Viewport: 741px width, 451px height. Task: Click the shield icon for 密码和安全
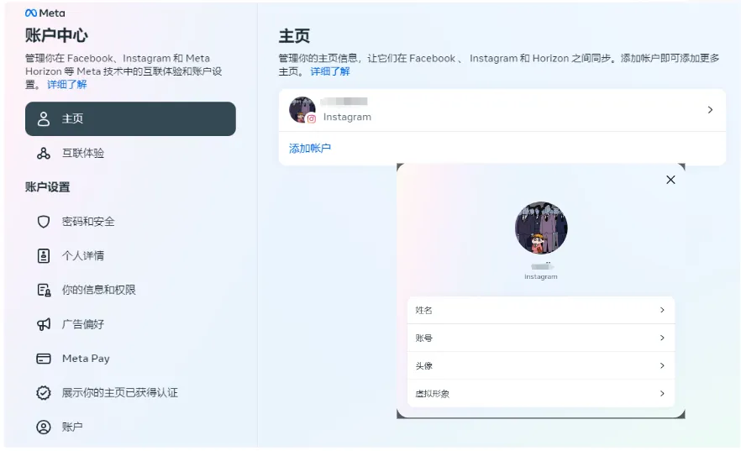(x=44, y=222)
